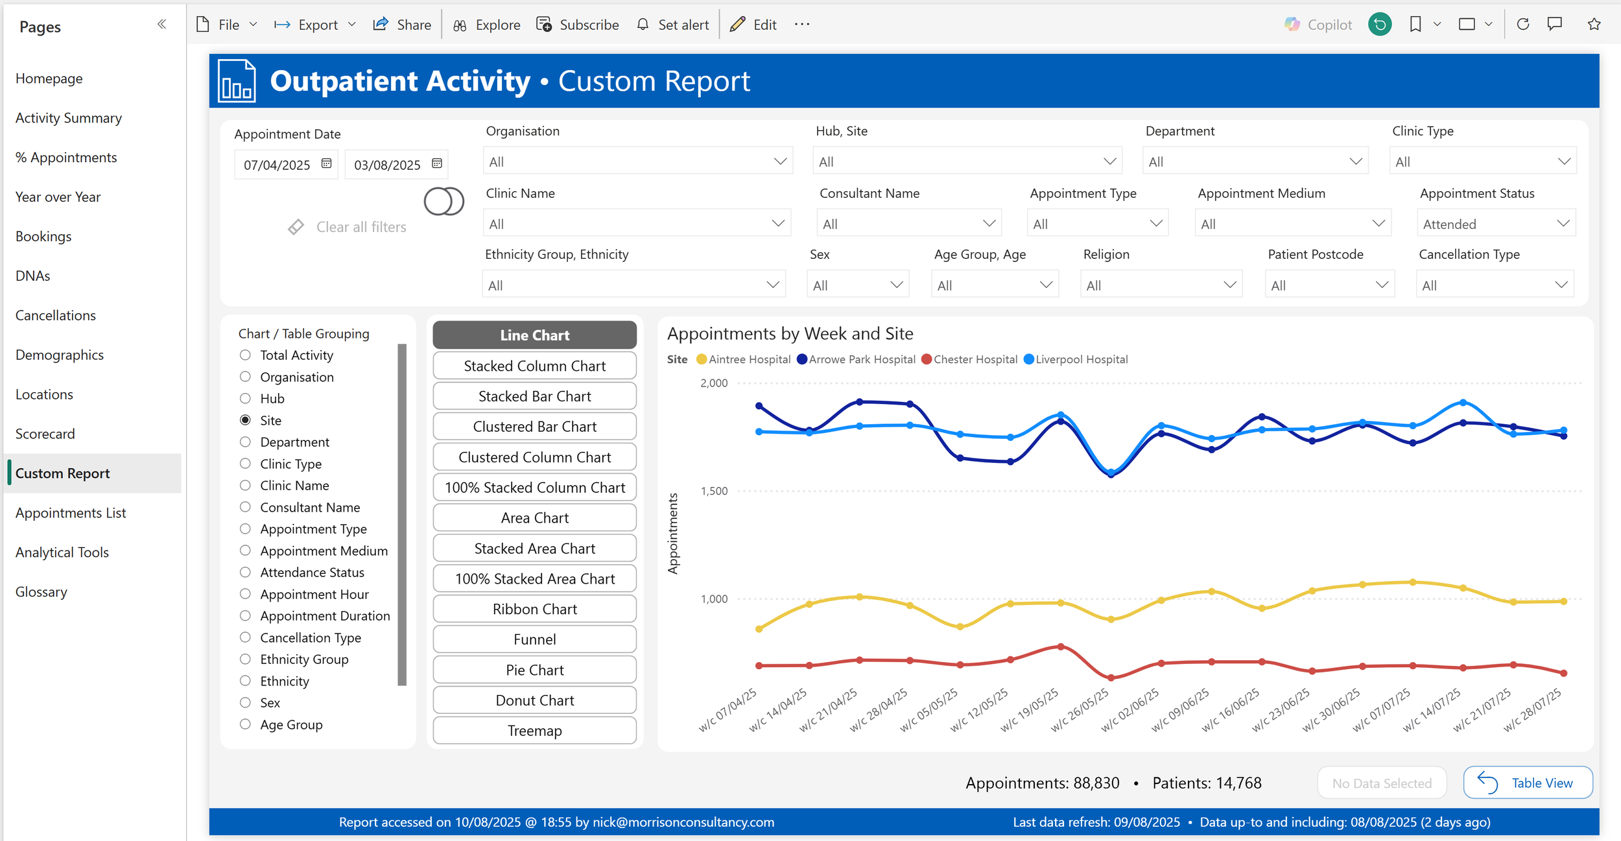Open the Copilot icon
This screenshot has height=841, width=1621.
pyautogui.click(x=1292, y=25)
